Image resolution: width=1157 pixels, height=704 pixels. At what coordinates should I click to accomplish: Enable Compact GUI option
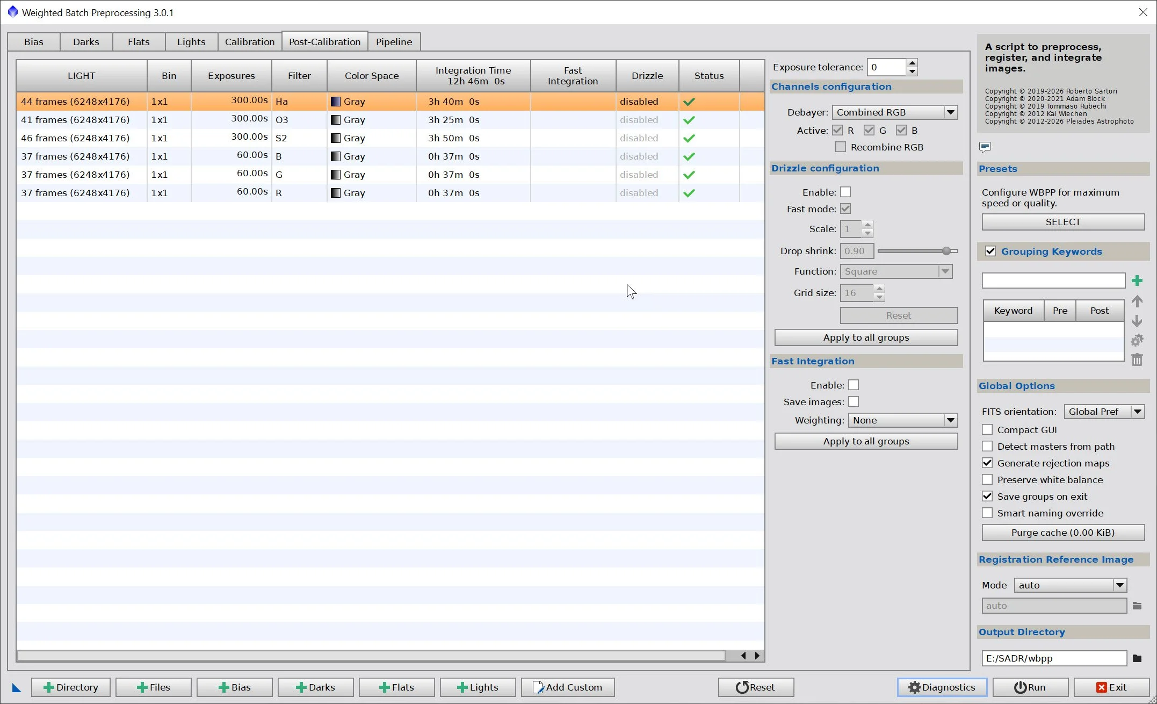tap(987, 429)
